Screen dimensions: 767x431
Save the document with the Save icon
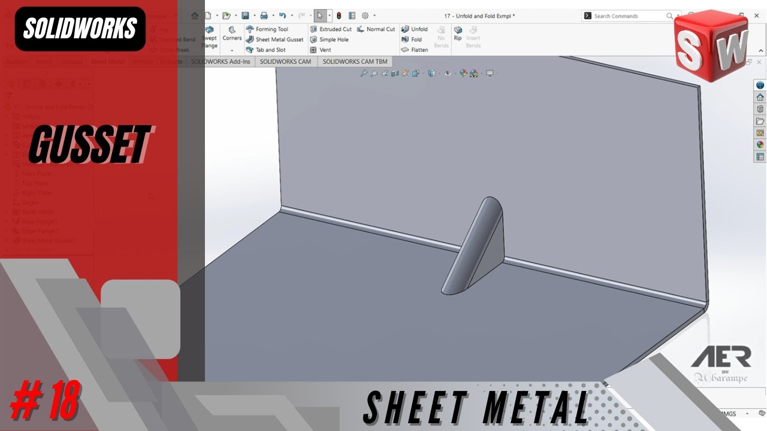point(245,16)
